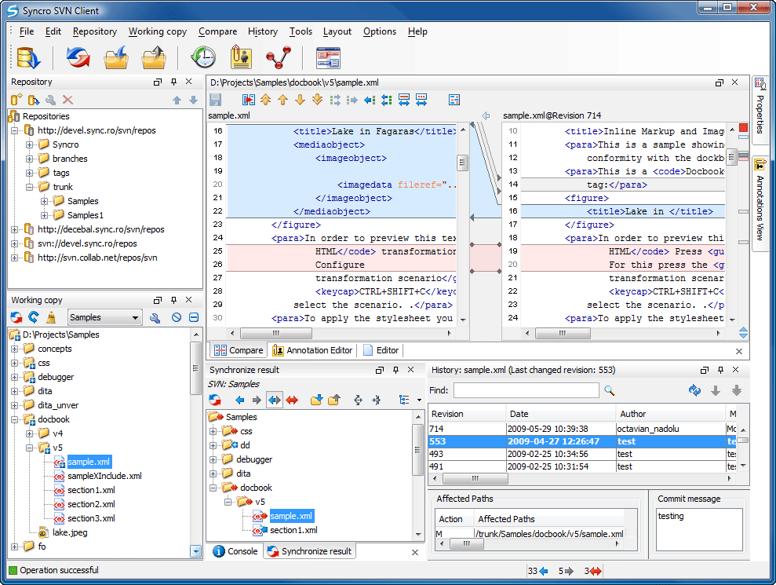The image size is (776, 585).
Task: Click the Affected Paths column header
Action: point(548,519)
